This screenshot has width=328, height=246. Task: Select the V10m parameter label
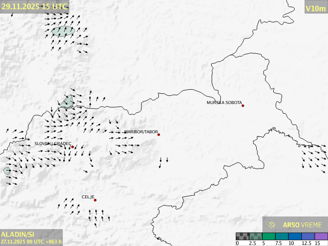(315, 8)
